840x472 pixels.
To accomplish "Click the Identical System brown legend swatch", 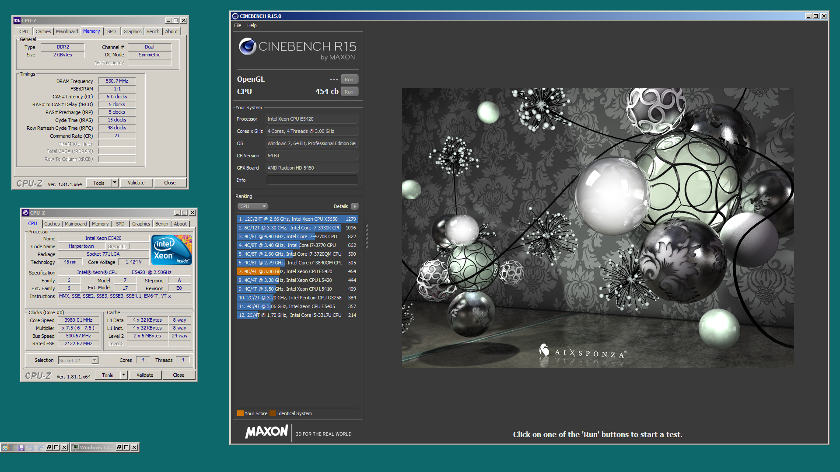I will pyautogui.click(x=273, y=413).
